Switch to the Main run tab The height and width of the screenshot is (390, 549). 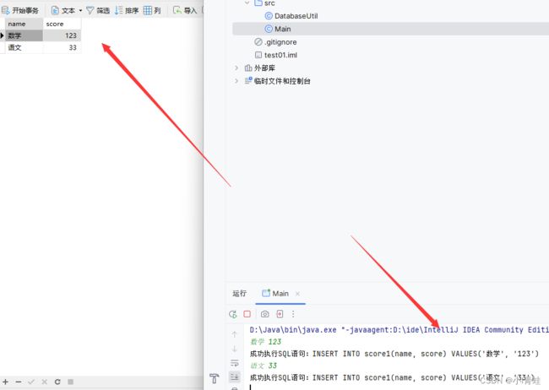coord(275,294)
